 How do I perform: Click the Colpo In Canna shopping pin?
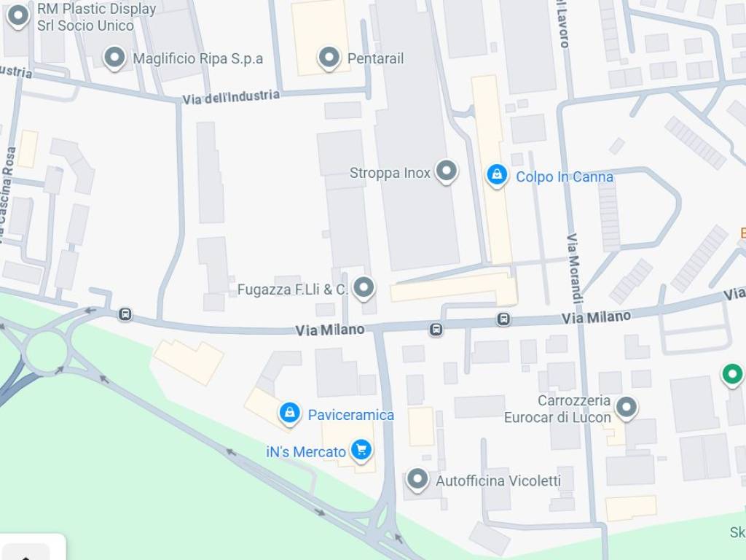coord(497,175)
